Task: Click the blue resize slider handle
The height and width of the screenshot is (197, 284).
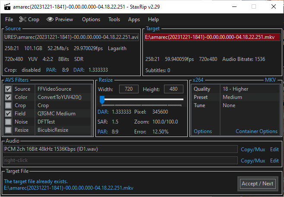Action: [102, 100]
